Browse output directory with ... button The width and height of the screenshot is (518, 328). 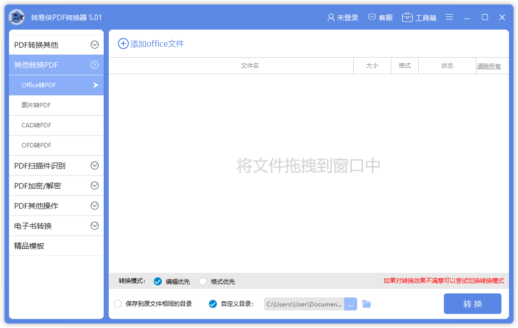351,304
